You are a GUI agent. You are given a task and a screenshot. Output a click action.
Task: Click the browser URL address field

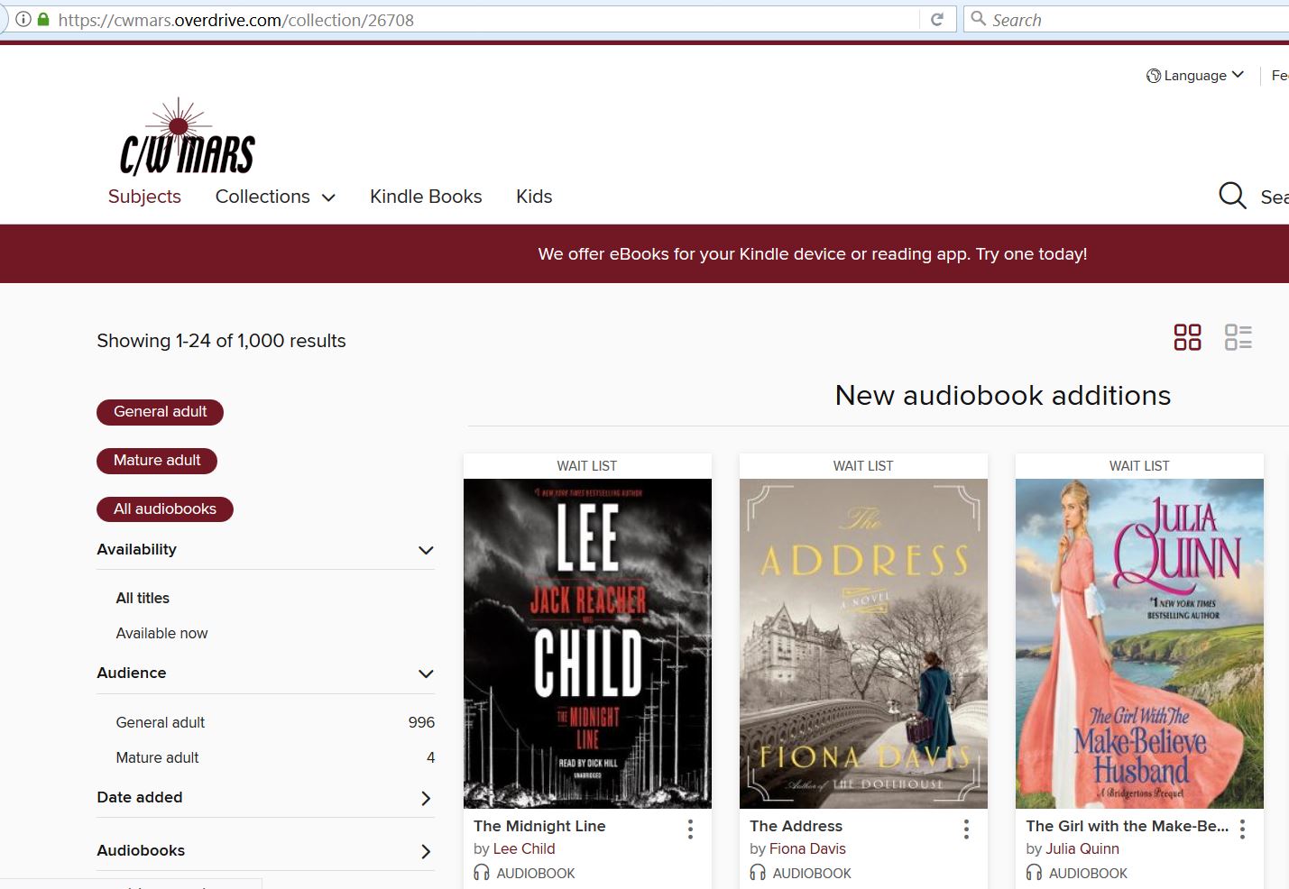(487, 19)
